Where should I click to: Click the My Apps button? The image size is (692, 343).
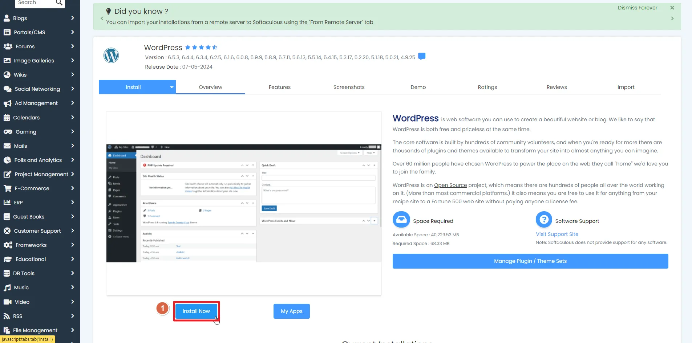point(292,311)
